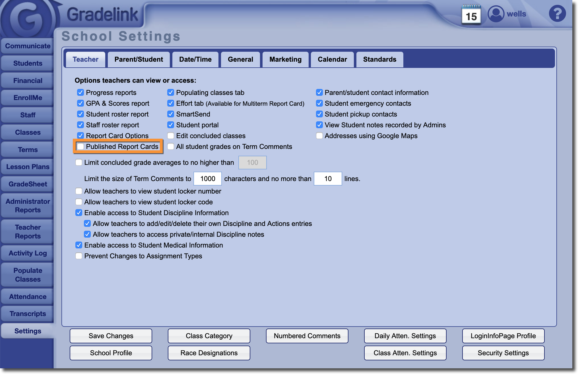Open the wells user profile icon
The width and height of the screenshot is (578, 374).
click(496, 14)
